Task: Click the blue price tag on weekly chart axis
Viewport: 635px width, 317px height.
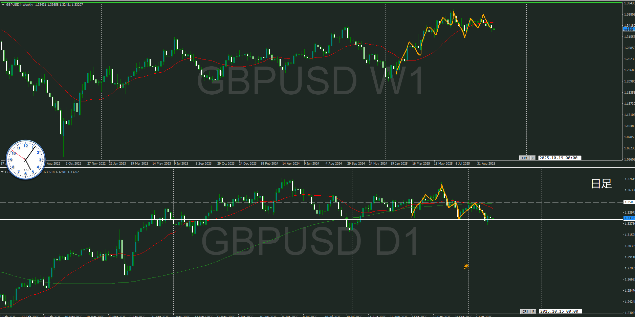Action: point(629,29)
